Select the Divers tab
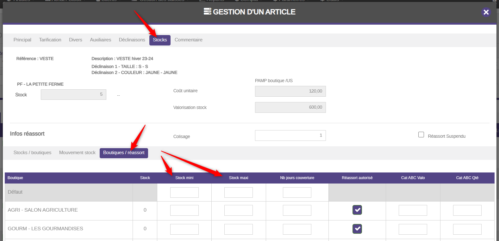The height and width of the screenshot is (241, 499). [76, 40]
